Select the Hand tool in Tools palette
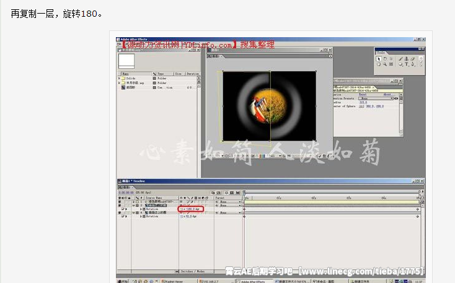The width and height of the screenshot is (455, 283). pos(379,64)
